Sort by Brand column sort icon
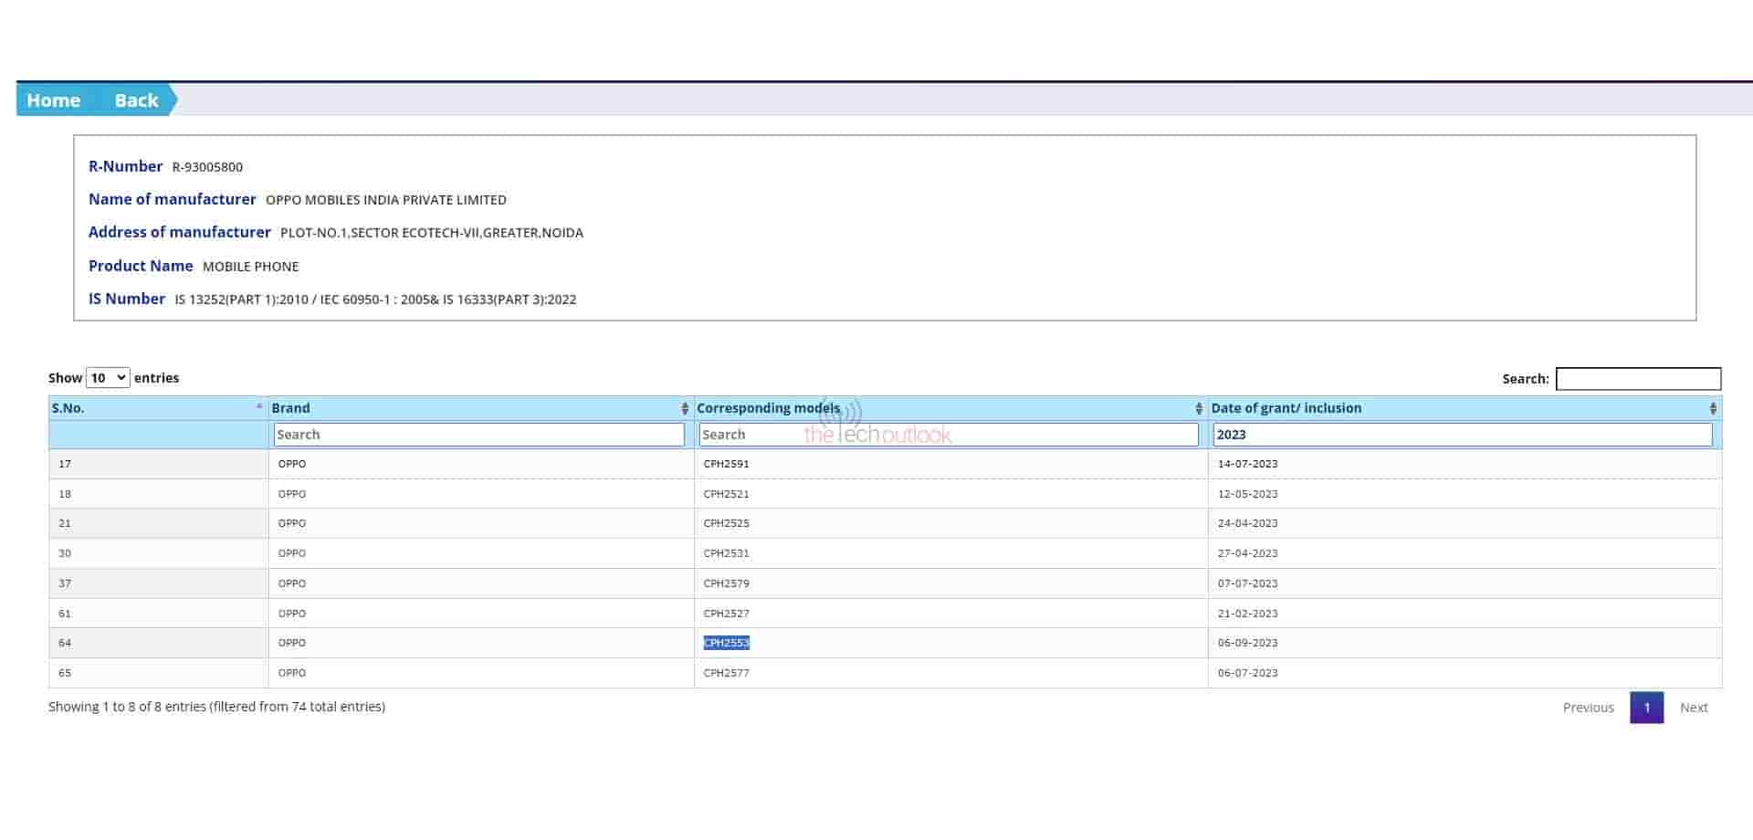The image size is (1753, 840). [685, 408]
